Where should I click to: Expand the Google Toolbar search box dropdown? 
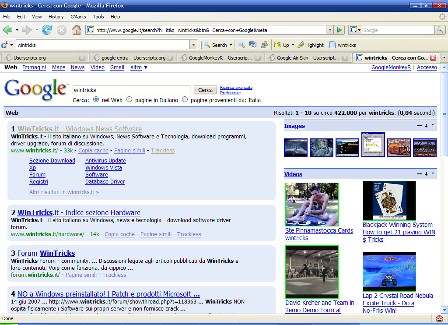coord(193,45)
